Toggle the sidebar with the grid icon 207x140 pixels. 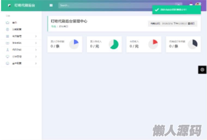tap(51, 5)
